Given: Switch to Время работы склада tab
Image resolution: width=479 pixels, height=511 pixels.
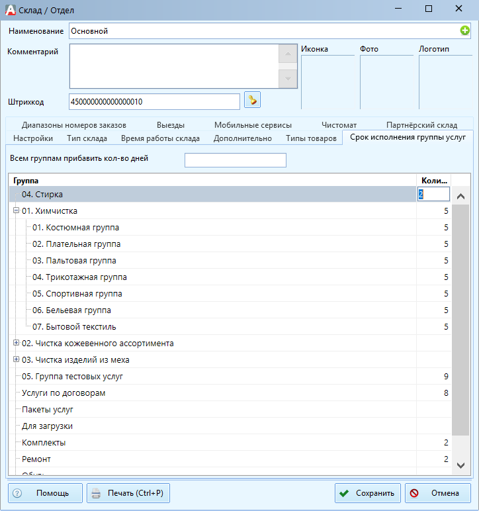Looking at the screenshot, I should (x=160, y=138).
